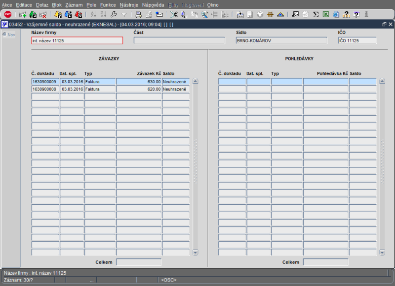Screen dimensions: 395x286
Task: Click the green Excel export icon
Action: coord(326,15)
